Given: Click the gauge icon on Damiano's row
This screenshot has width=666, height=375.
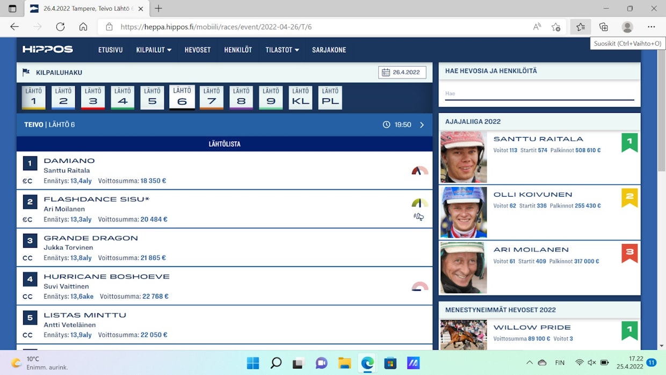Looking at the screenshot, I should click(x=419, y=171).
